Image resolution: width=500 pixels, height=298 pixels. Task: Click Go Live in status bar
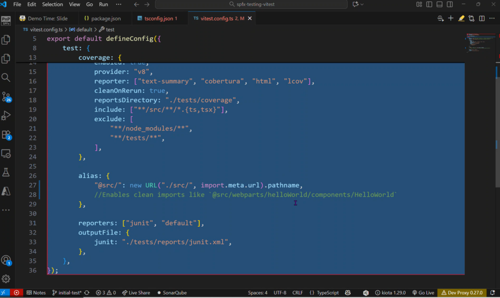[423, 293]
